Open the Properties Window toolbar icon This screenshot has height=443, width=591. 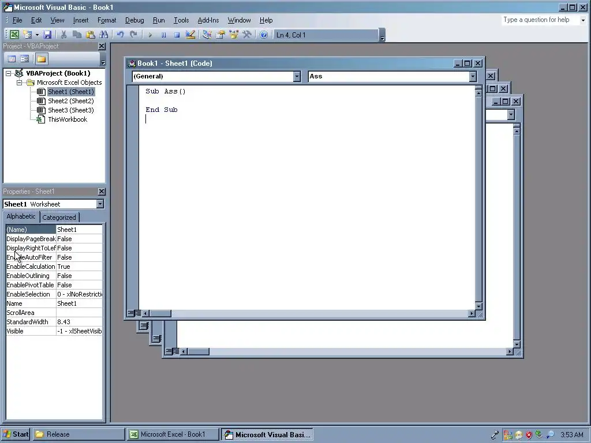[220, 35]
